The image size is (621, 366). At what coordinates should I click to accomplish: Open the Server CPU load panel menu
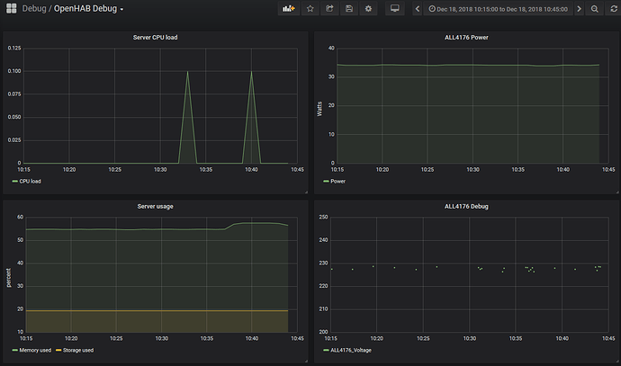click(155, 37)
